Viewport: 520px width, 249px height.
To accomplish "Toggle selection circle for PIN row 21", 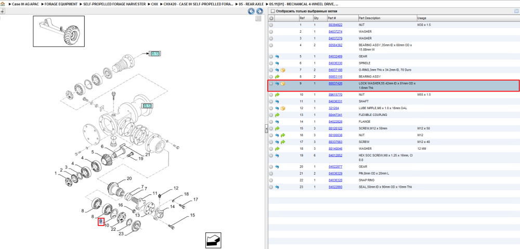I will coord(271,174).
